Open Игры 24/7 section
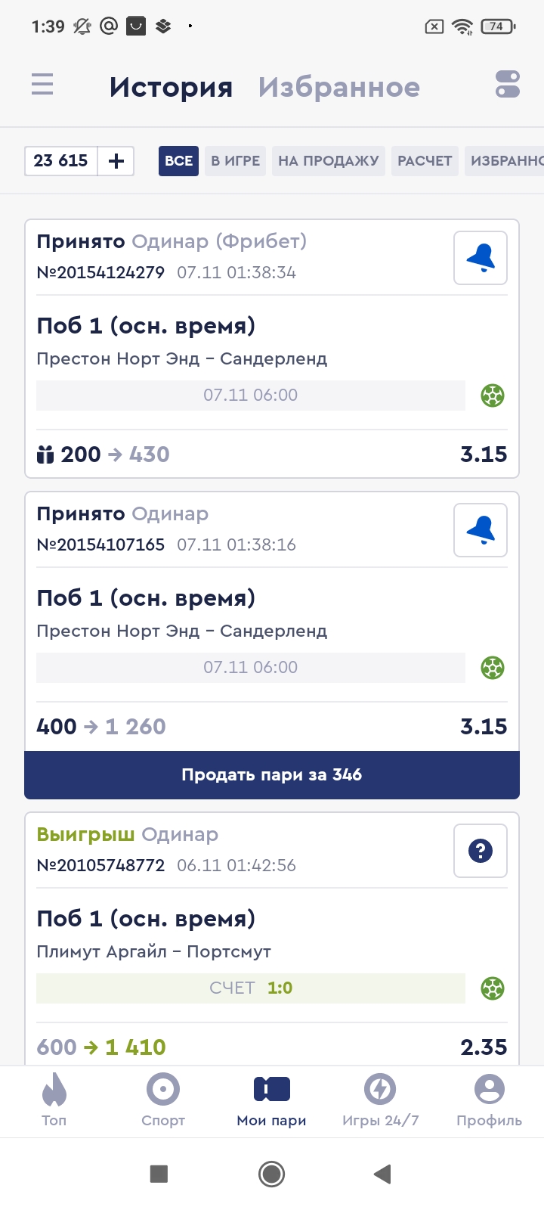 [380, 1100]
